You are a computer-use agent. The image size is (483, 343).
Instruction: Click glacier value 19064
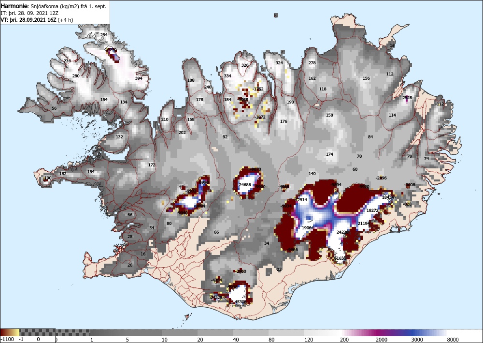click(308, 228)
